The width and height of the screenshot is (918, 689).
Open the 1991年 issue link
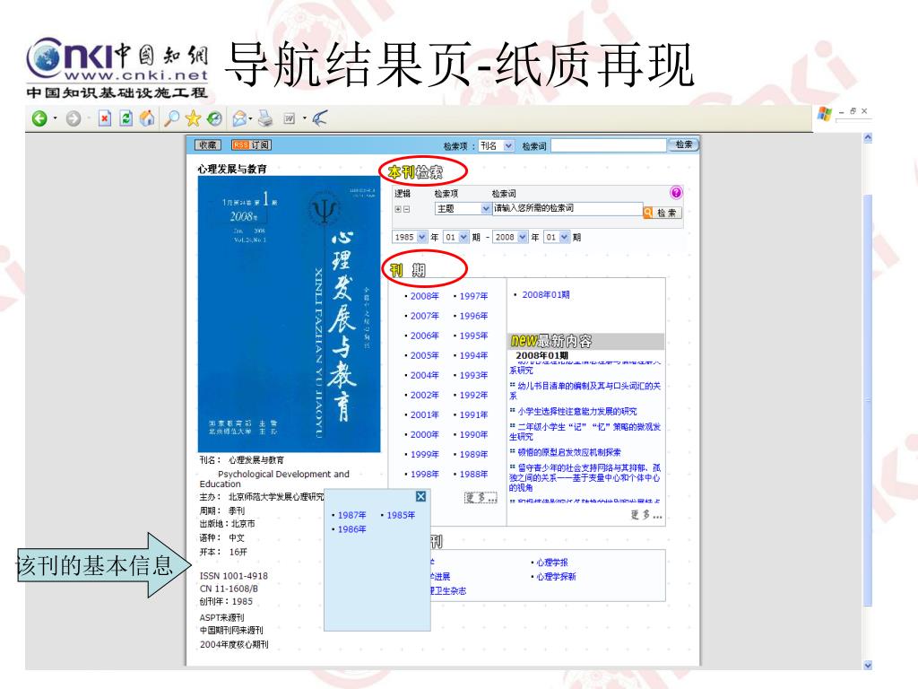[x=473, y=414]
